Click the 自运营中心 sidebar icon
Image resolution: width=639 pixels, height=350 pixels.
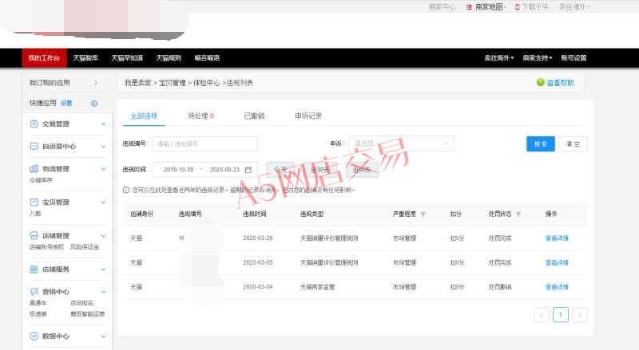click(x=34, y=146)
